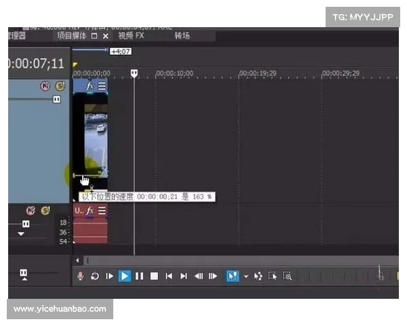The width and height of the screenshot is (407, 326).
Task: Click the horizontal timeline scrollbar track
Action: [x=241, y=260]
